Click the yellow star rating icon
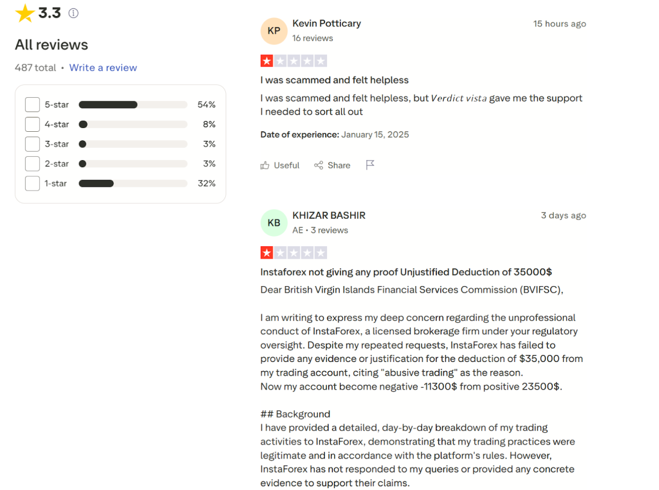 click(24, 13)
